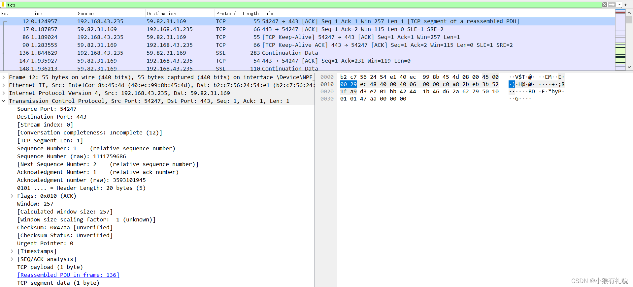Add a filter button with plus icon
Screen dimensions: 633x287
click(x=625, y=5)
